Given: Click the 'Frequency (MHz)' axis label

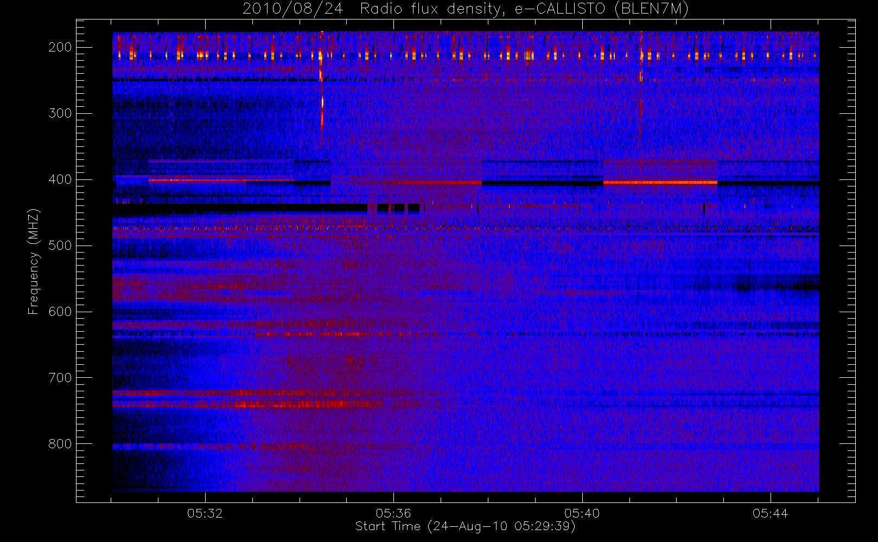Looking at the screenshot, I should 34,261.
